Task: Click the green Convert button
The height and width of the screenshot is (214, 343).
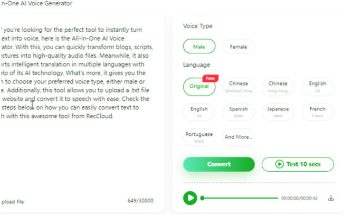Action: (219, 164)
